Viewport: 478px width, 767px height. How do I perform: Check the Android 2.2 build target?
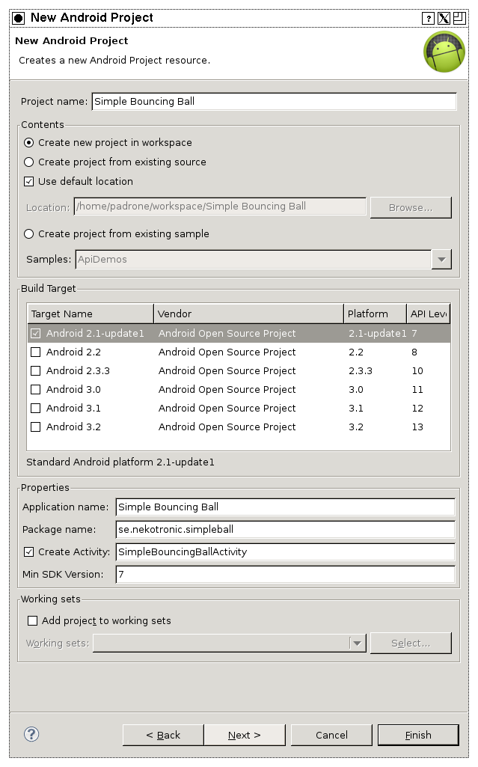pos(36,352)
